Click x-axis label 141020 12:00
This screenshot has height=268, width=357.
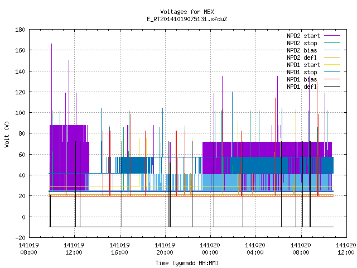[346, 249]
